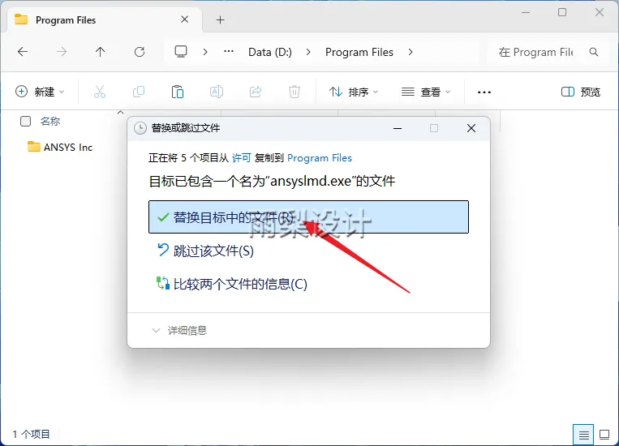Click the 1 个项目 status text
Viewport: 619px width, 446px height.
31,434
